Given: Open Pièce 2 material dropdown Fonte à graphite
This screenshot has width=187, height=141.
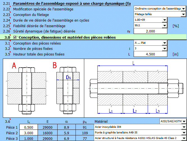Looking at the screenshot, I should [x=184, y=133].
